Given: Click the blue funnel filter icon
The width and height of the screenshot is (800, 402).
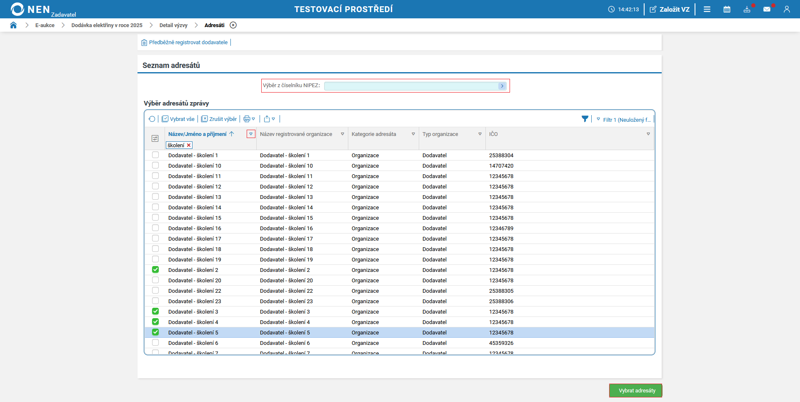Looking at the screenshot, I should tap(585, 119).
